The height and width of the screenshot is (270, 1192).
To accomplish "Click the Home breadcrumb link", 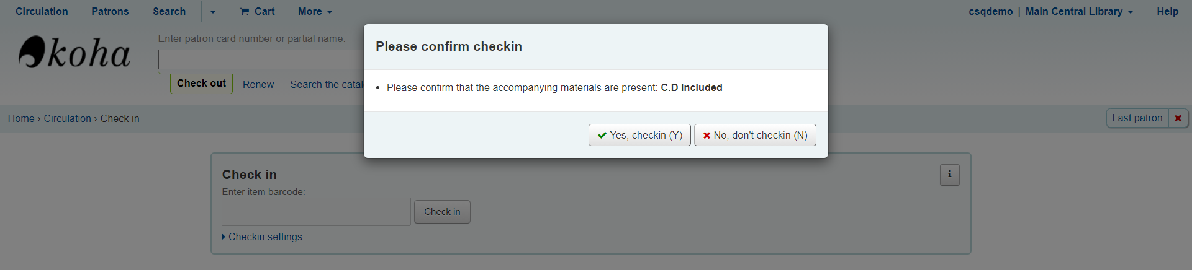I will click(21, 118).
